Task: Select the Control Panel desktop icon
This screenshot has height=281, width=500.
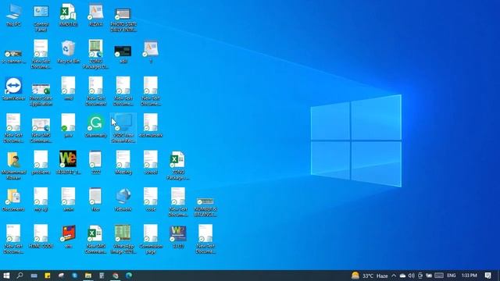Action: click(x=41, y=18)
